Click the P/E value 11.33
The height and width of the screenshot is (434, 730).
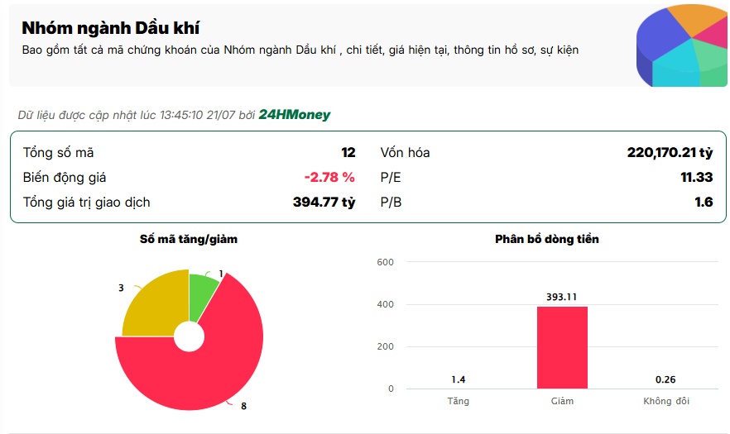click(697, 177)
